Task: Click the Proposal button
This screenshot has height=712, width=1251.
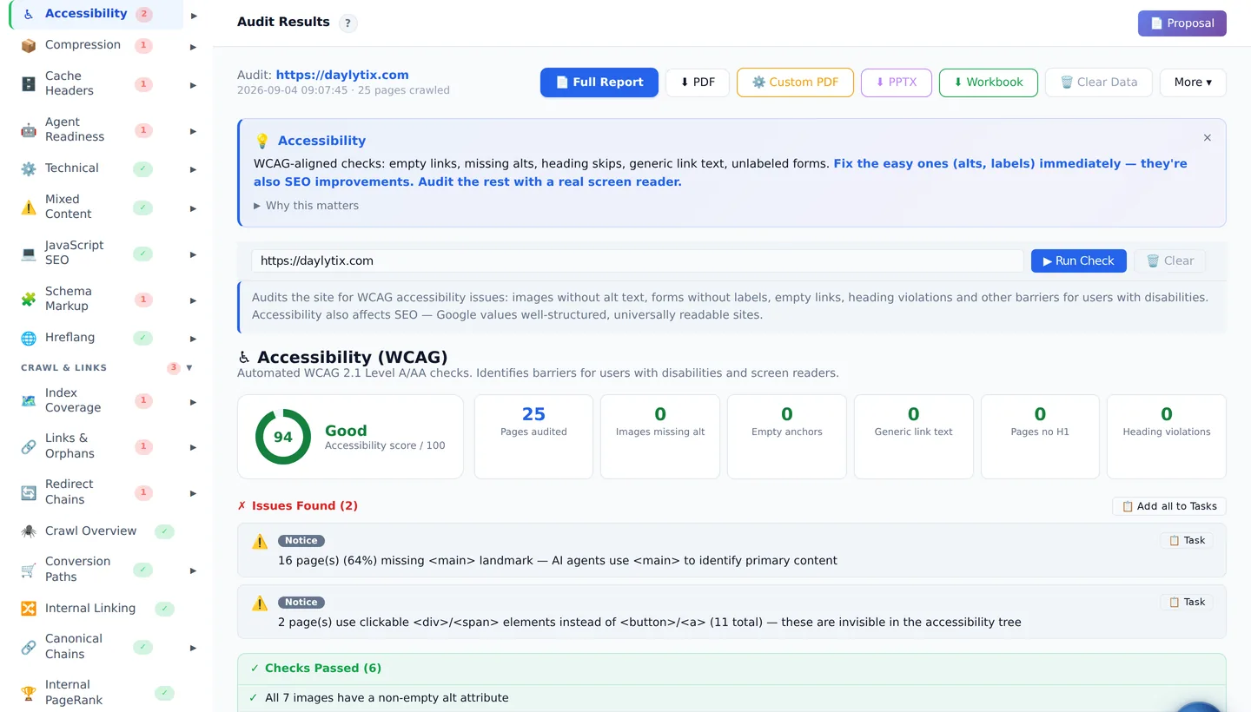Action: (1182, 23)
